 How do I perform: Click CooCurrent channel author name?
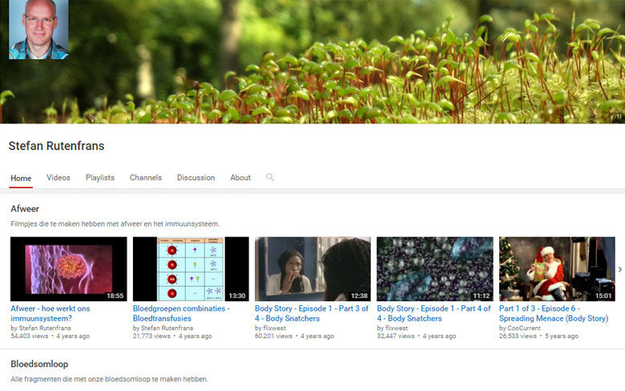tap(524, 328)
